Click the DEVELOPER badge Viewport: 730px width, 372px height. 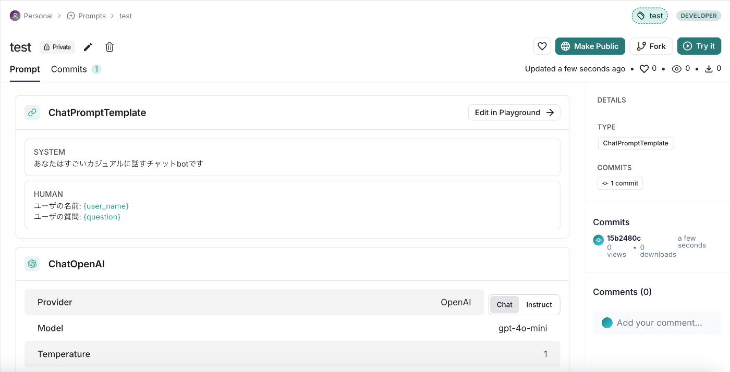(x=699, y=16)
